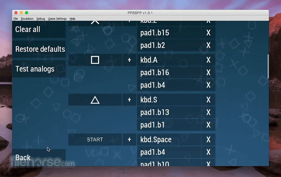
Task: Open Test analogs
Action: (39, 69)
